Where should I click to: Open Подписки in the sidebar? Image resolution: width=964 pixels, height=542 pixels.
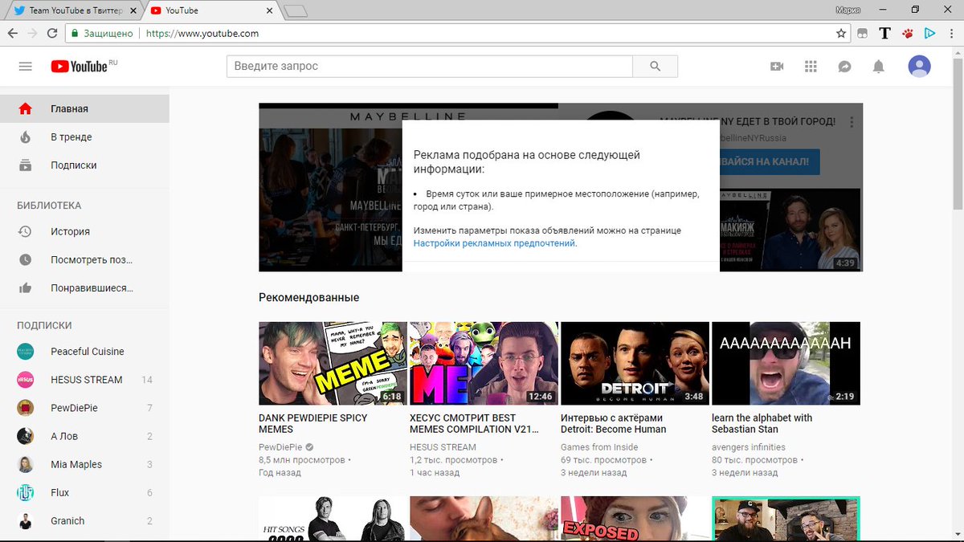[x=84, y=165]
